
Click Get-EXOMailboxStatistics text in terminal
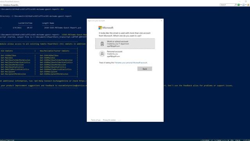(x=53, y=67)
